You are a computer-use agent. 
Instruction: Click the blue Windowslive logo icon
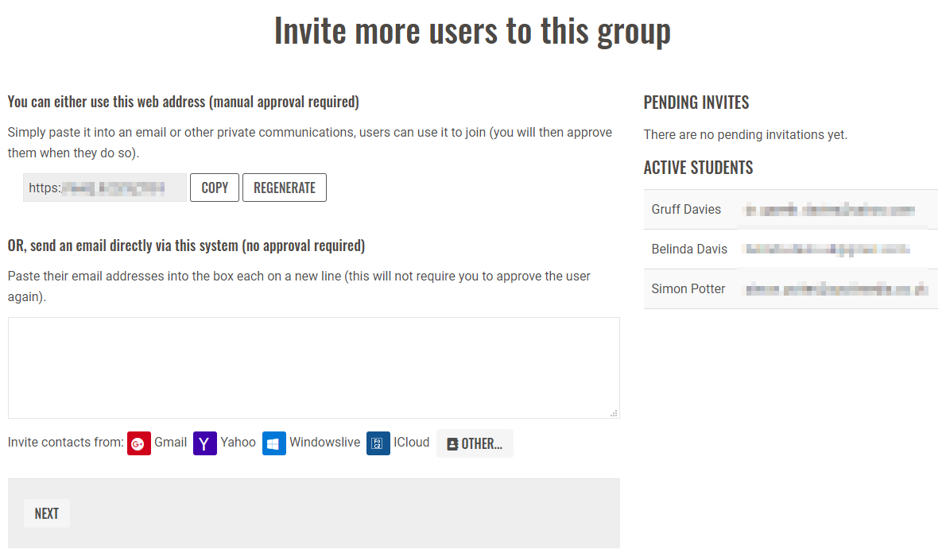[274, 443]
